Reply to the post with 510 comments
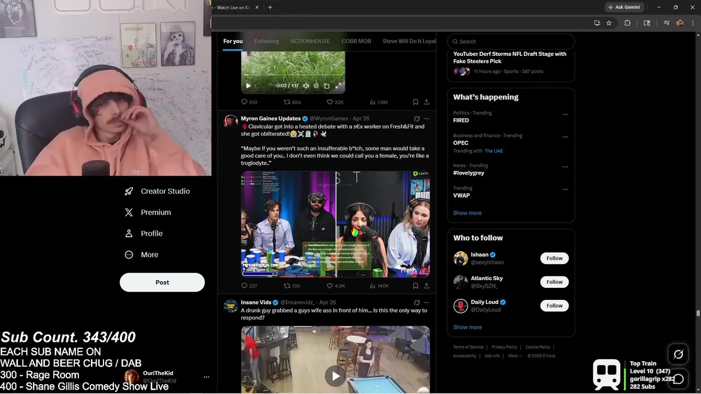Screen dimensions: 701x394 249,102
